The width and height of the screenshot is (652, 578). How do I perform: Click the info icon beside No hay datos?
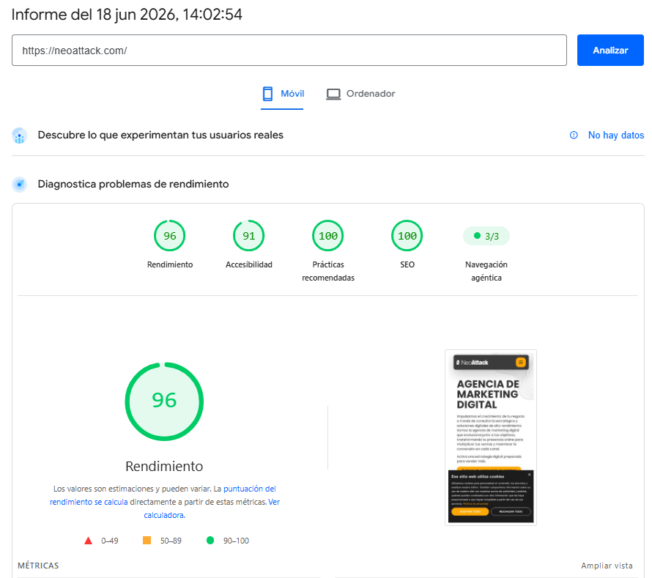pyautogui.click(x=574, y=135)
